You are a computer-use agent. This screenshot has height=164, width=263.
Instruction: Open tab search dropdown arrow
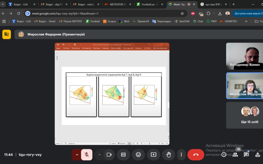3,4
